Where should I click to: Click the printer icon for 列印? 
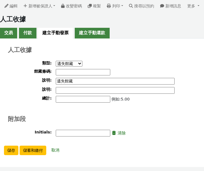pos(109,6)
